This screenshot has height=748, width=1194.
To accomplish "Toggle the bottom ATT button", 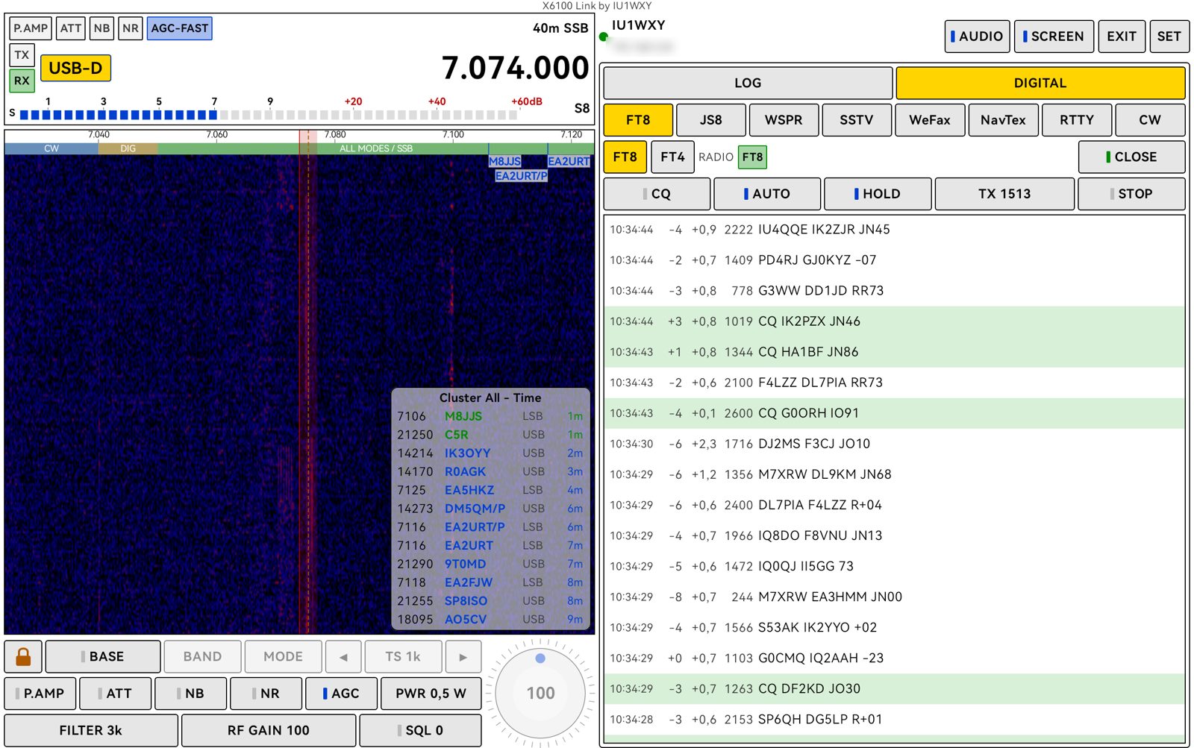I will point(115,694).
